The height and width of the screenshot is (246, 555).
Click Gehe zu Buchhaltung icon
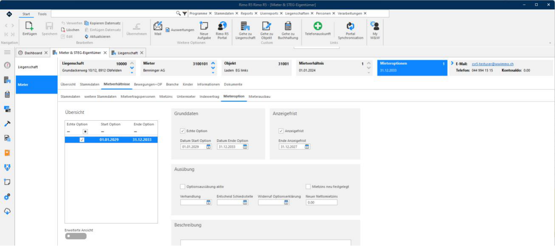click(288, 26)
